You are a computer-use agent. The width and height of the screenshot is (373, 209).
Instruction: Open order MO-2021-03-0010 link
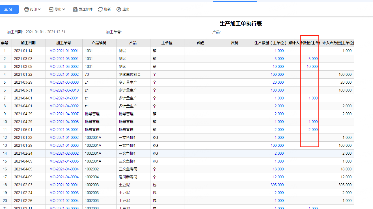point(64,90)
